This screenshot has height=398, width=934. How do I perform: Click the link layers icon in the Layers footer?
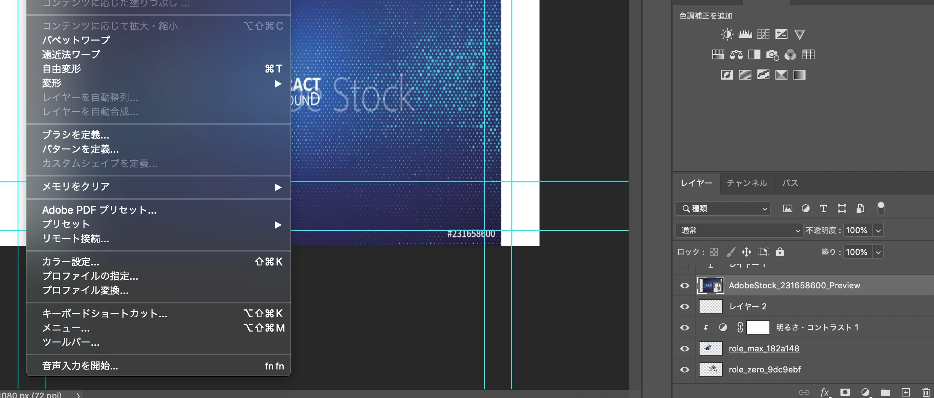[x=804, y=392]
